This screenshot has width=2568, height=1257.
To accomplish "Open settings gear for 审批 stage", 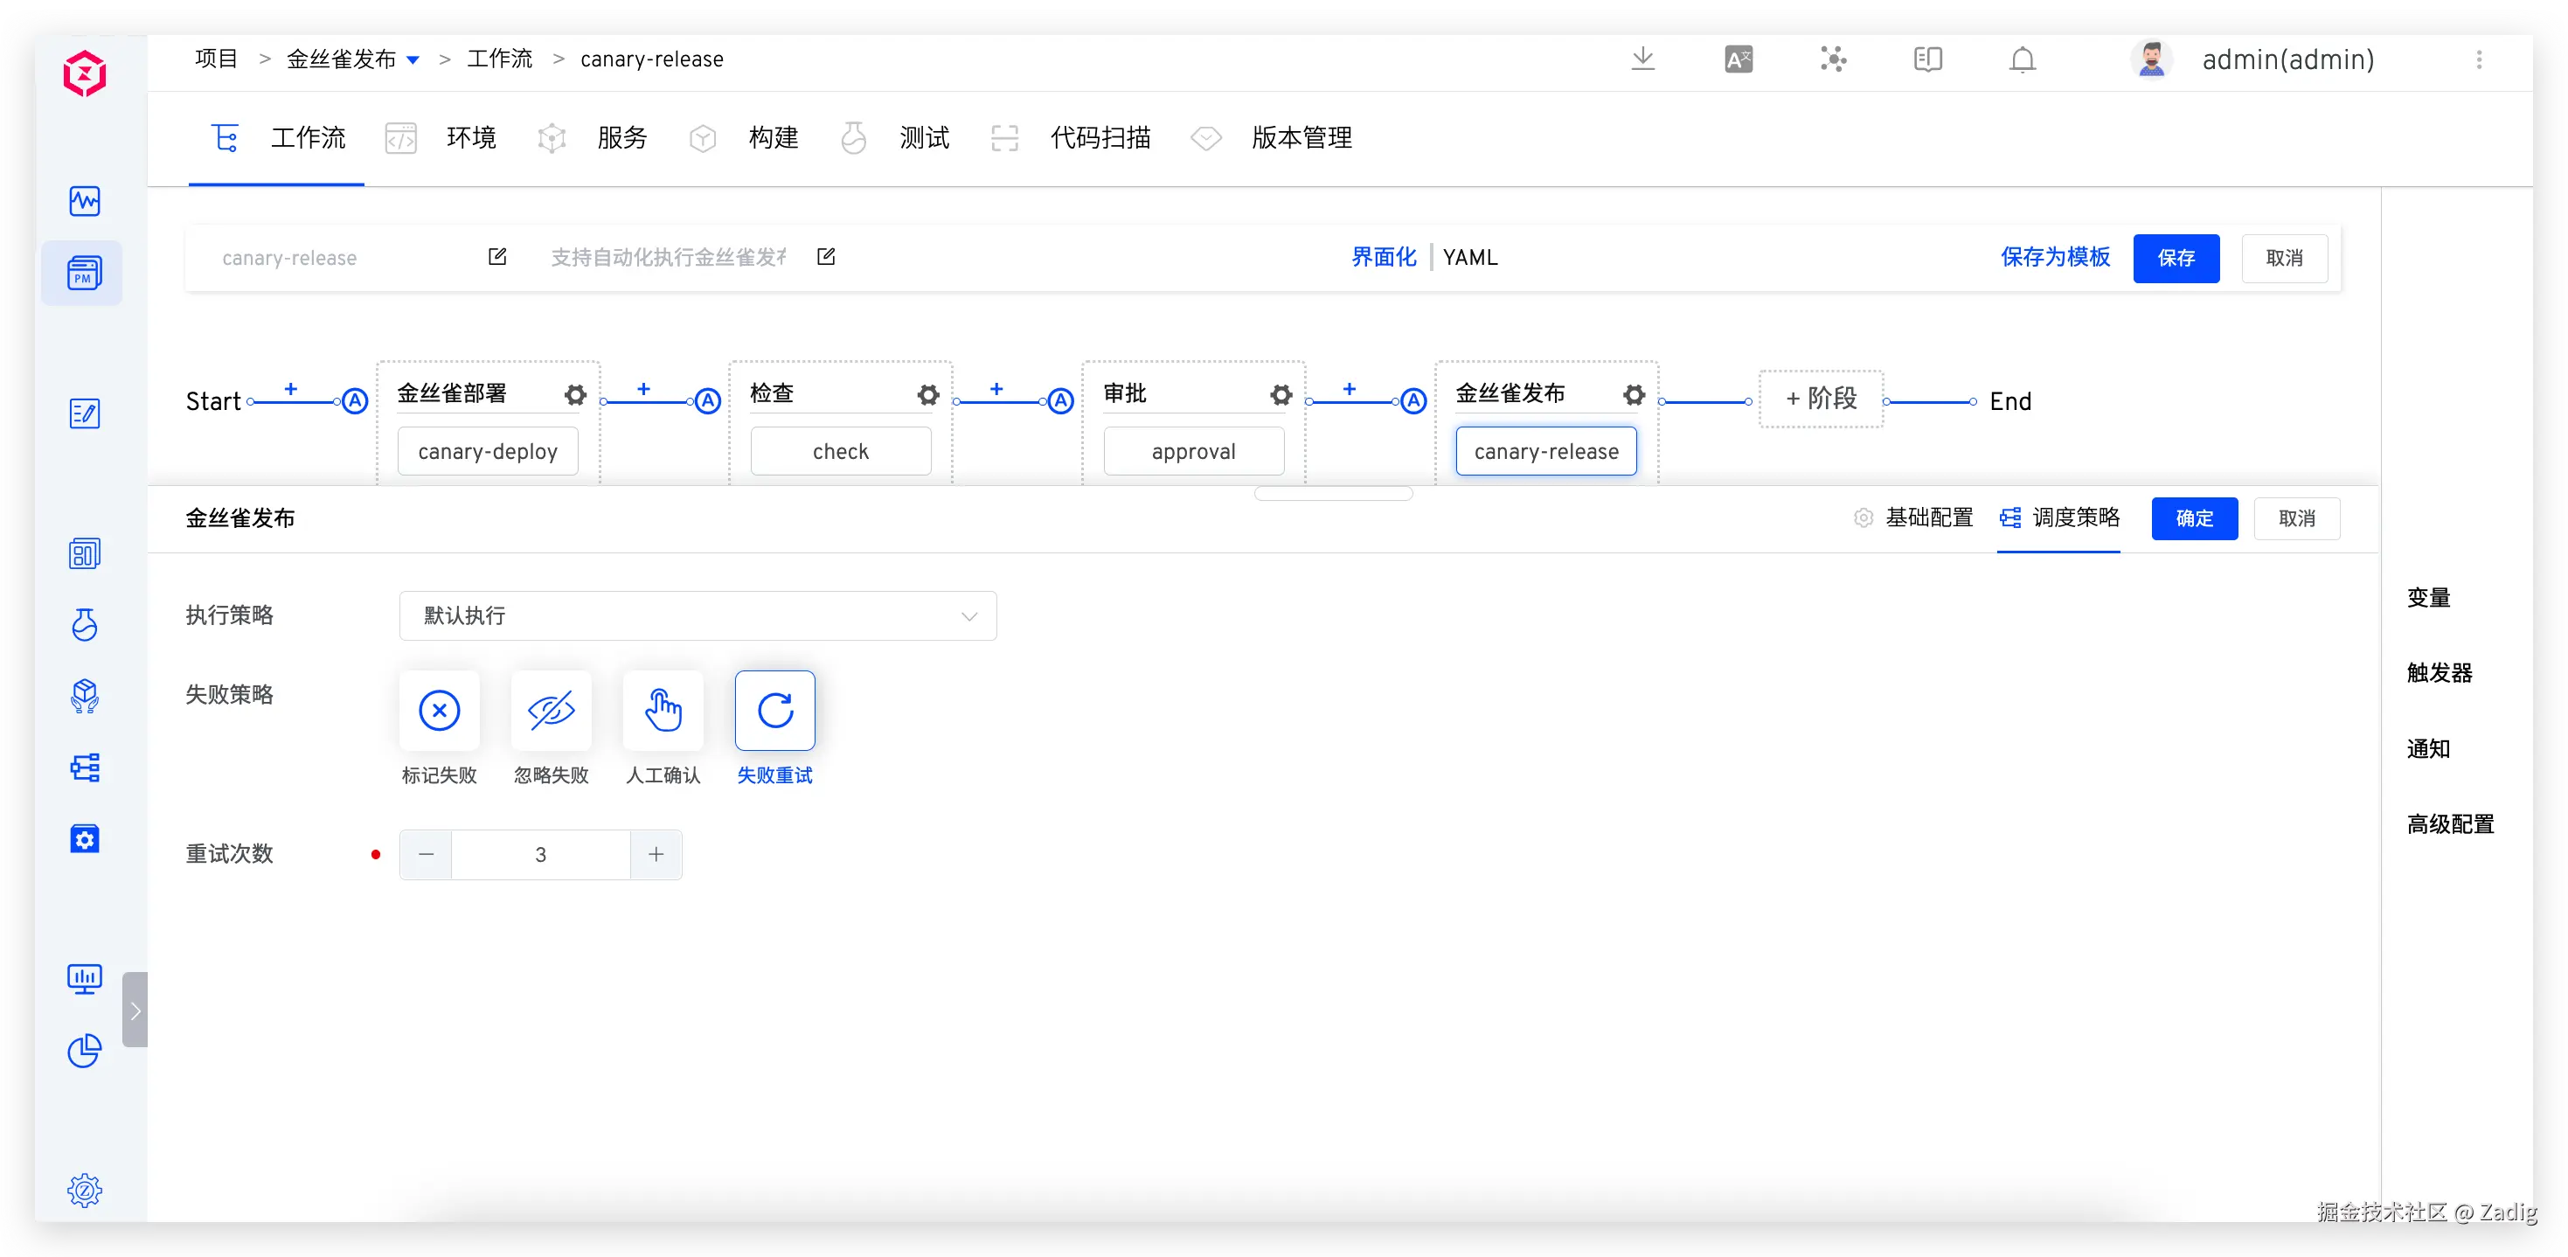I will (x=1281, y=395).
